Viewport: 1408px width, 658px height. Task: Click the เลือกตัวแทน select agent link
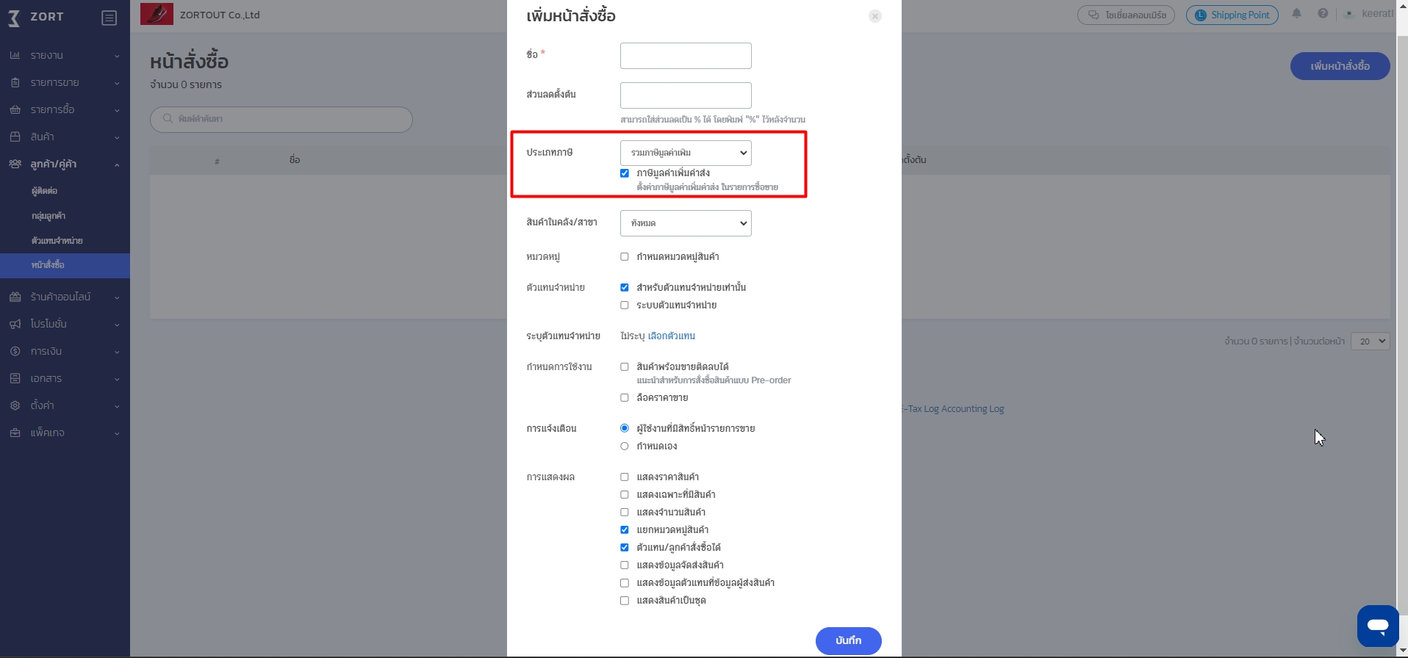pos(672,336)
